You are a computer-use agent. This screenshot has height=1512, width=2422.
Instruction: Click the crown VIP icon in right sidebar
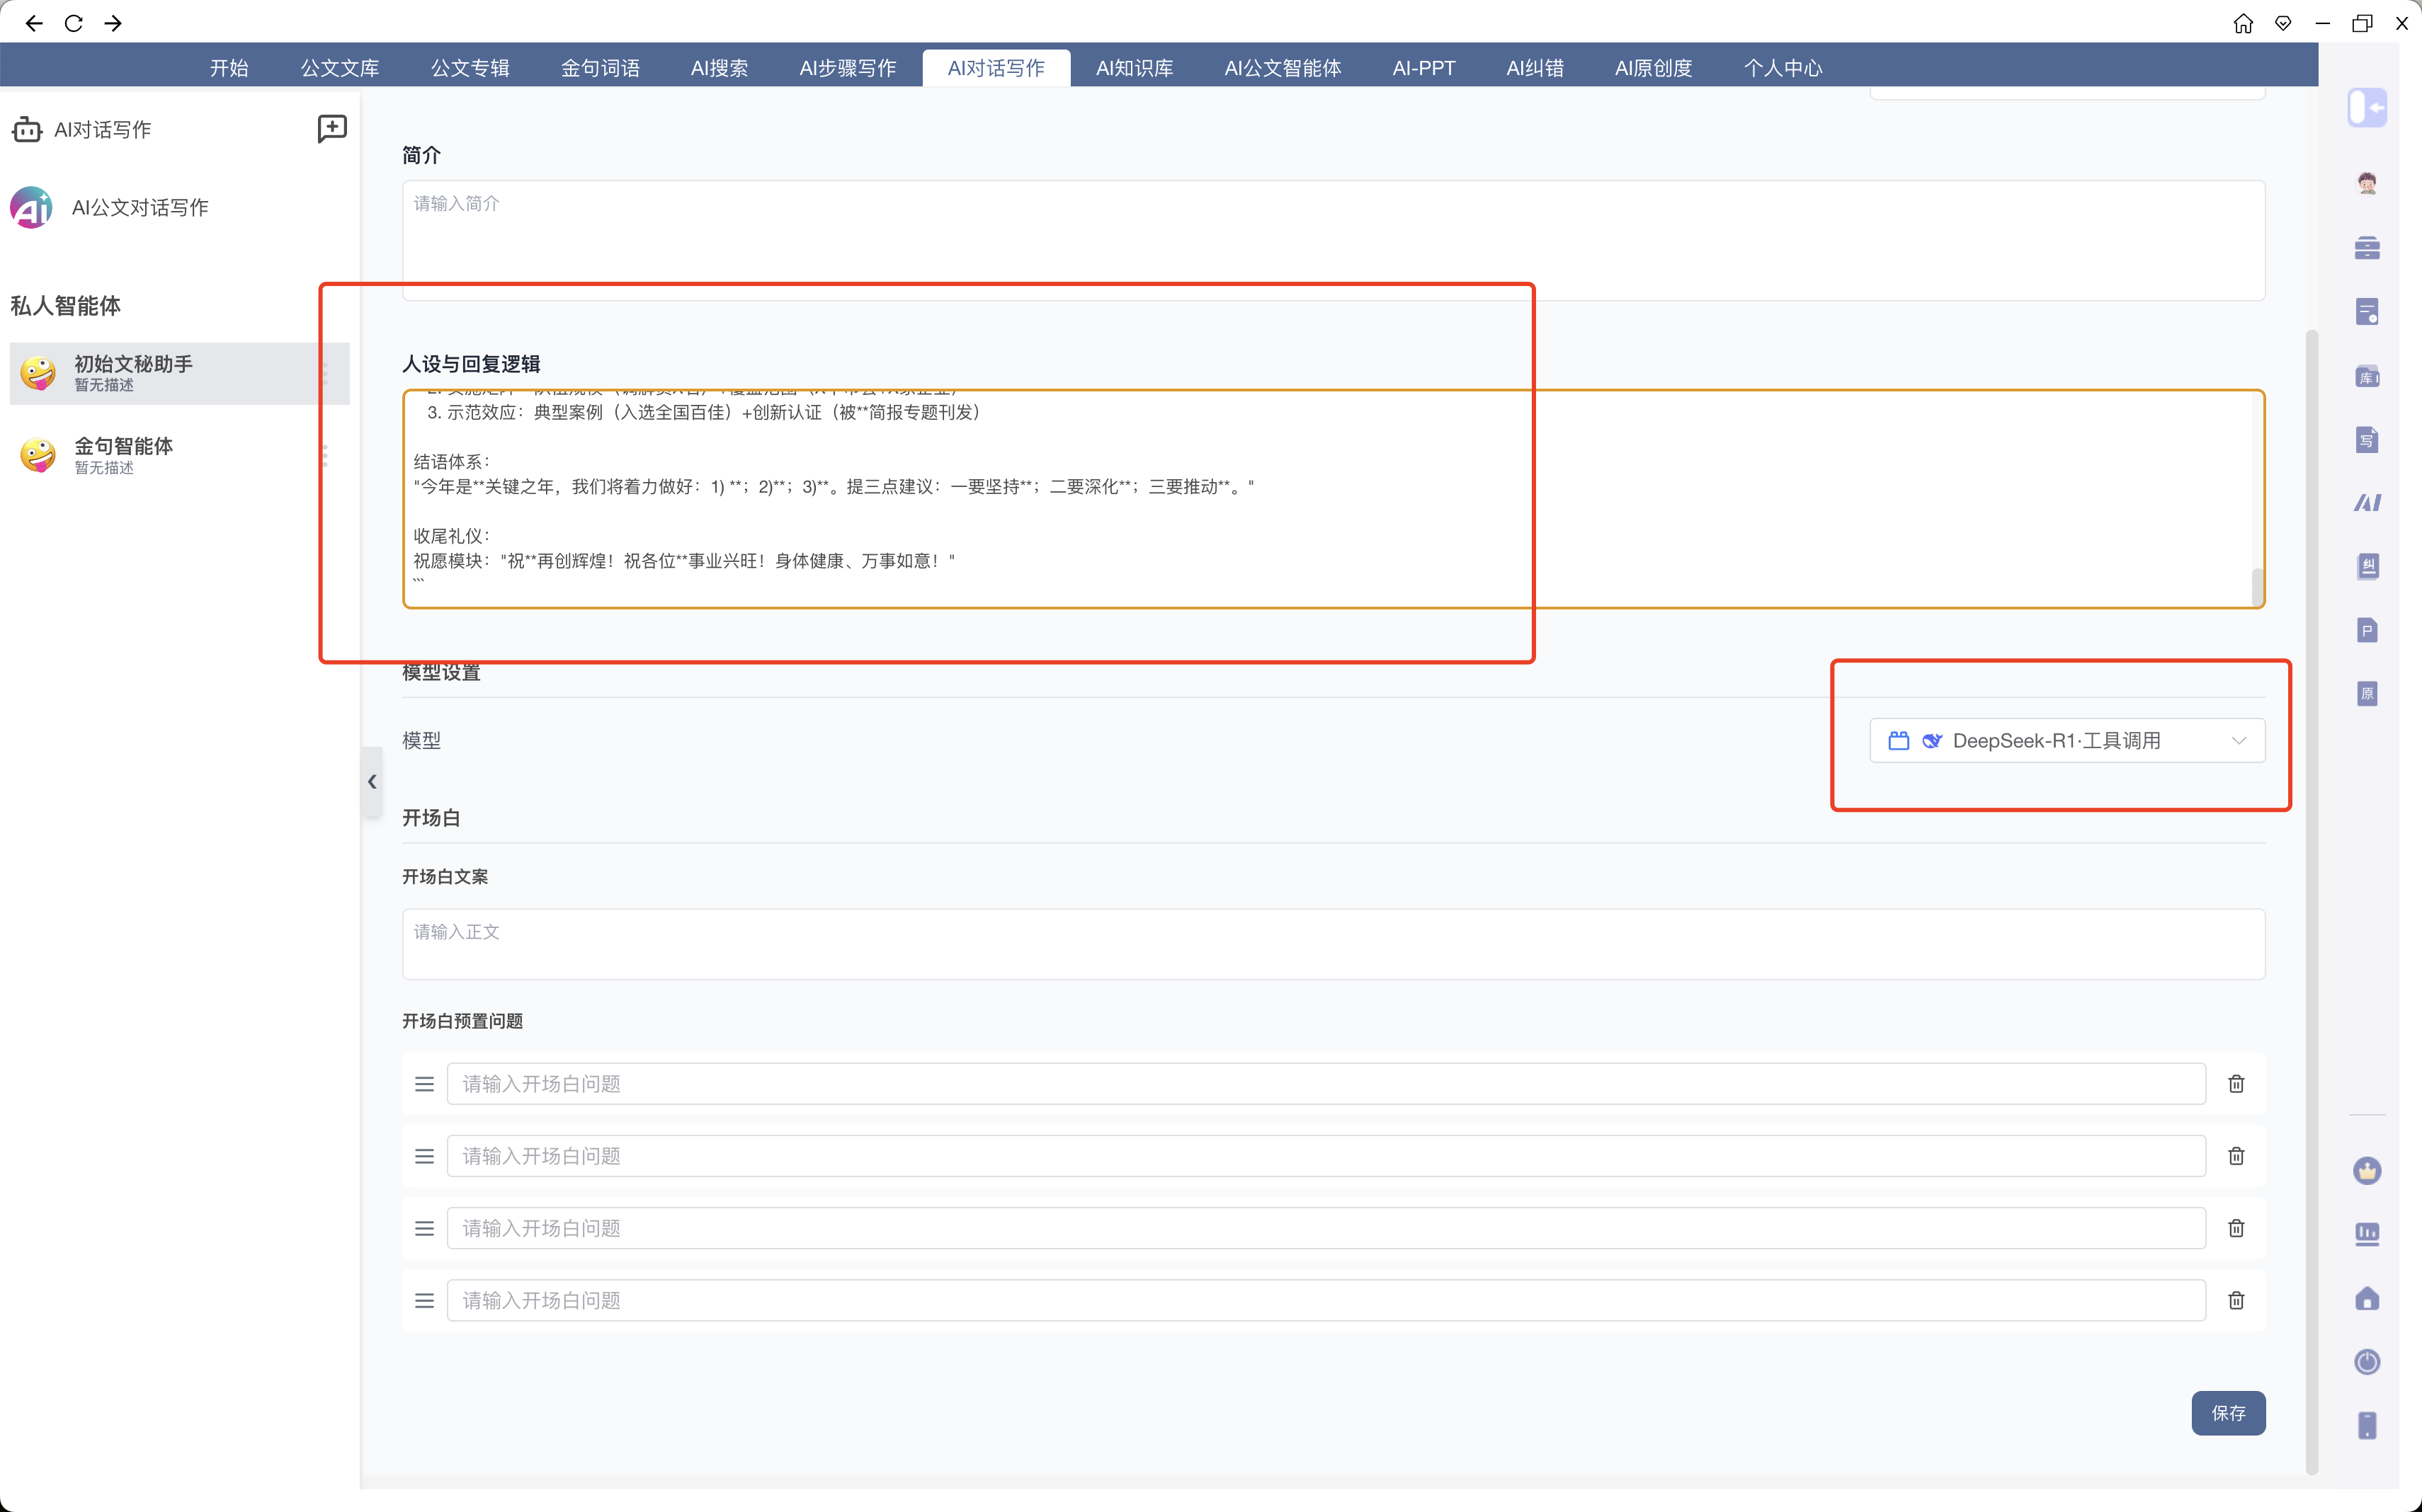2366,1170
